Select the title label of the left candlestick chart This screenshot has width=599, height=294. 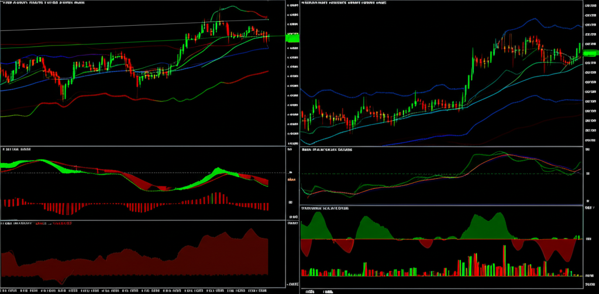click(43, 3)
